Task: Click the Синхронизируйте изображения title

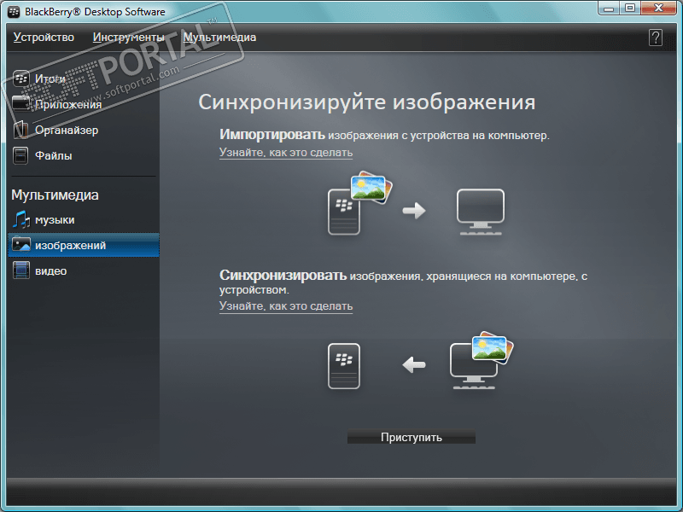Action: pyautogui.click(x=367, y=102)
